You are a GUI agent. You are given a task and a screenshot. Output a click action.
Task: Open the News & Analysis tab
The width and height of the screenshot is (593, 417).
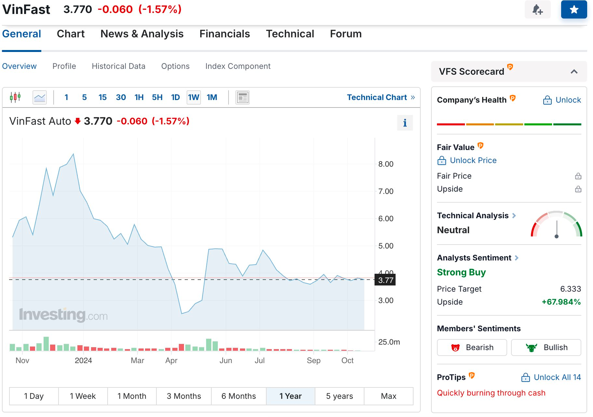142,34
